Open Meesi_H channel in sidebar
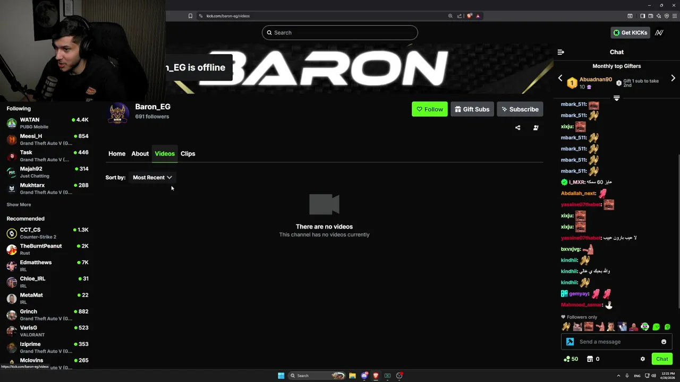The image size is (680, 382). coord(48,140)
